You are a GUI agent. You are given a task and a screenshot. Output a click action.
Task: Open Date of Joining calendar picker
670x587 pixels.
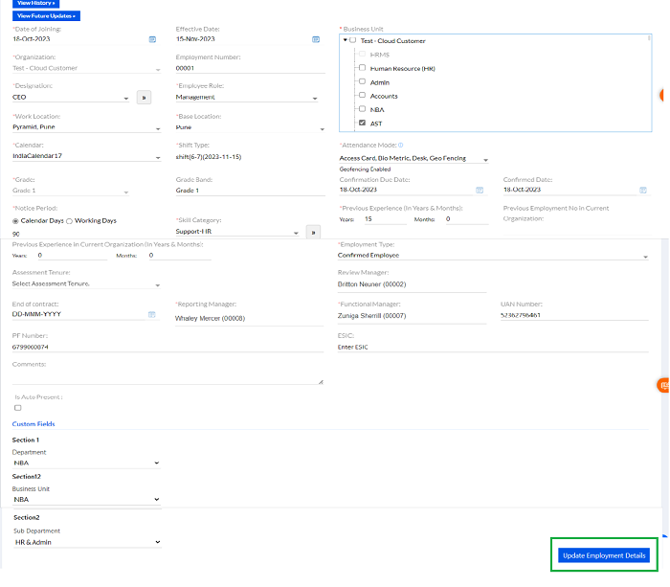152,39
